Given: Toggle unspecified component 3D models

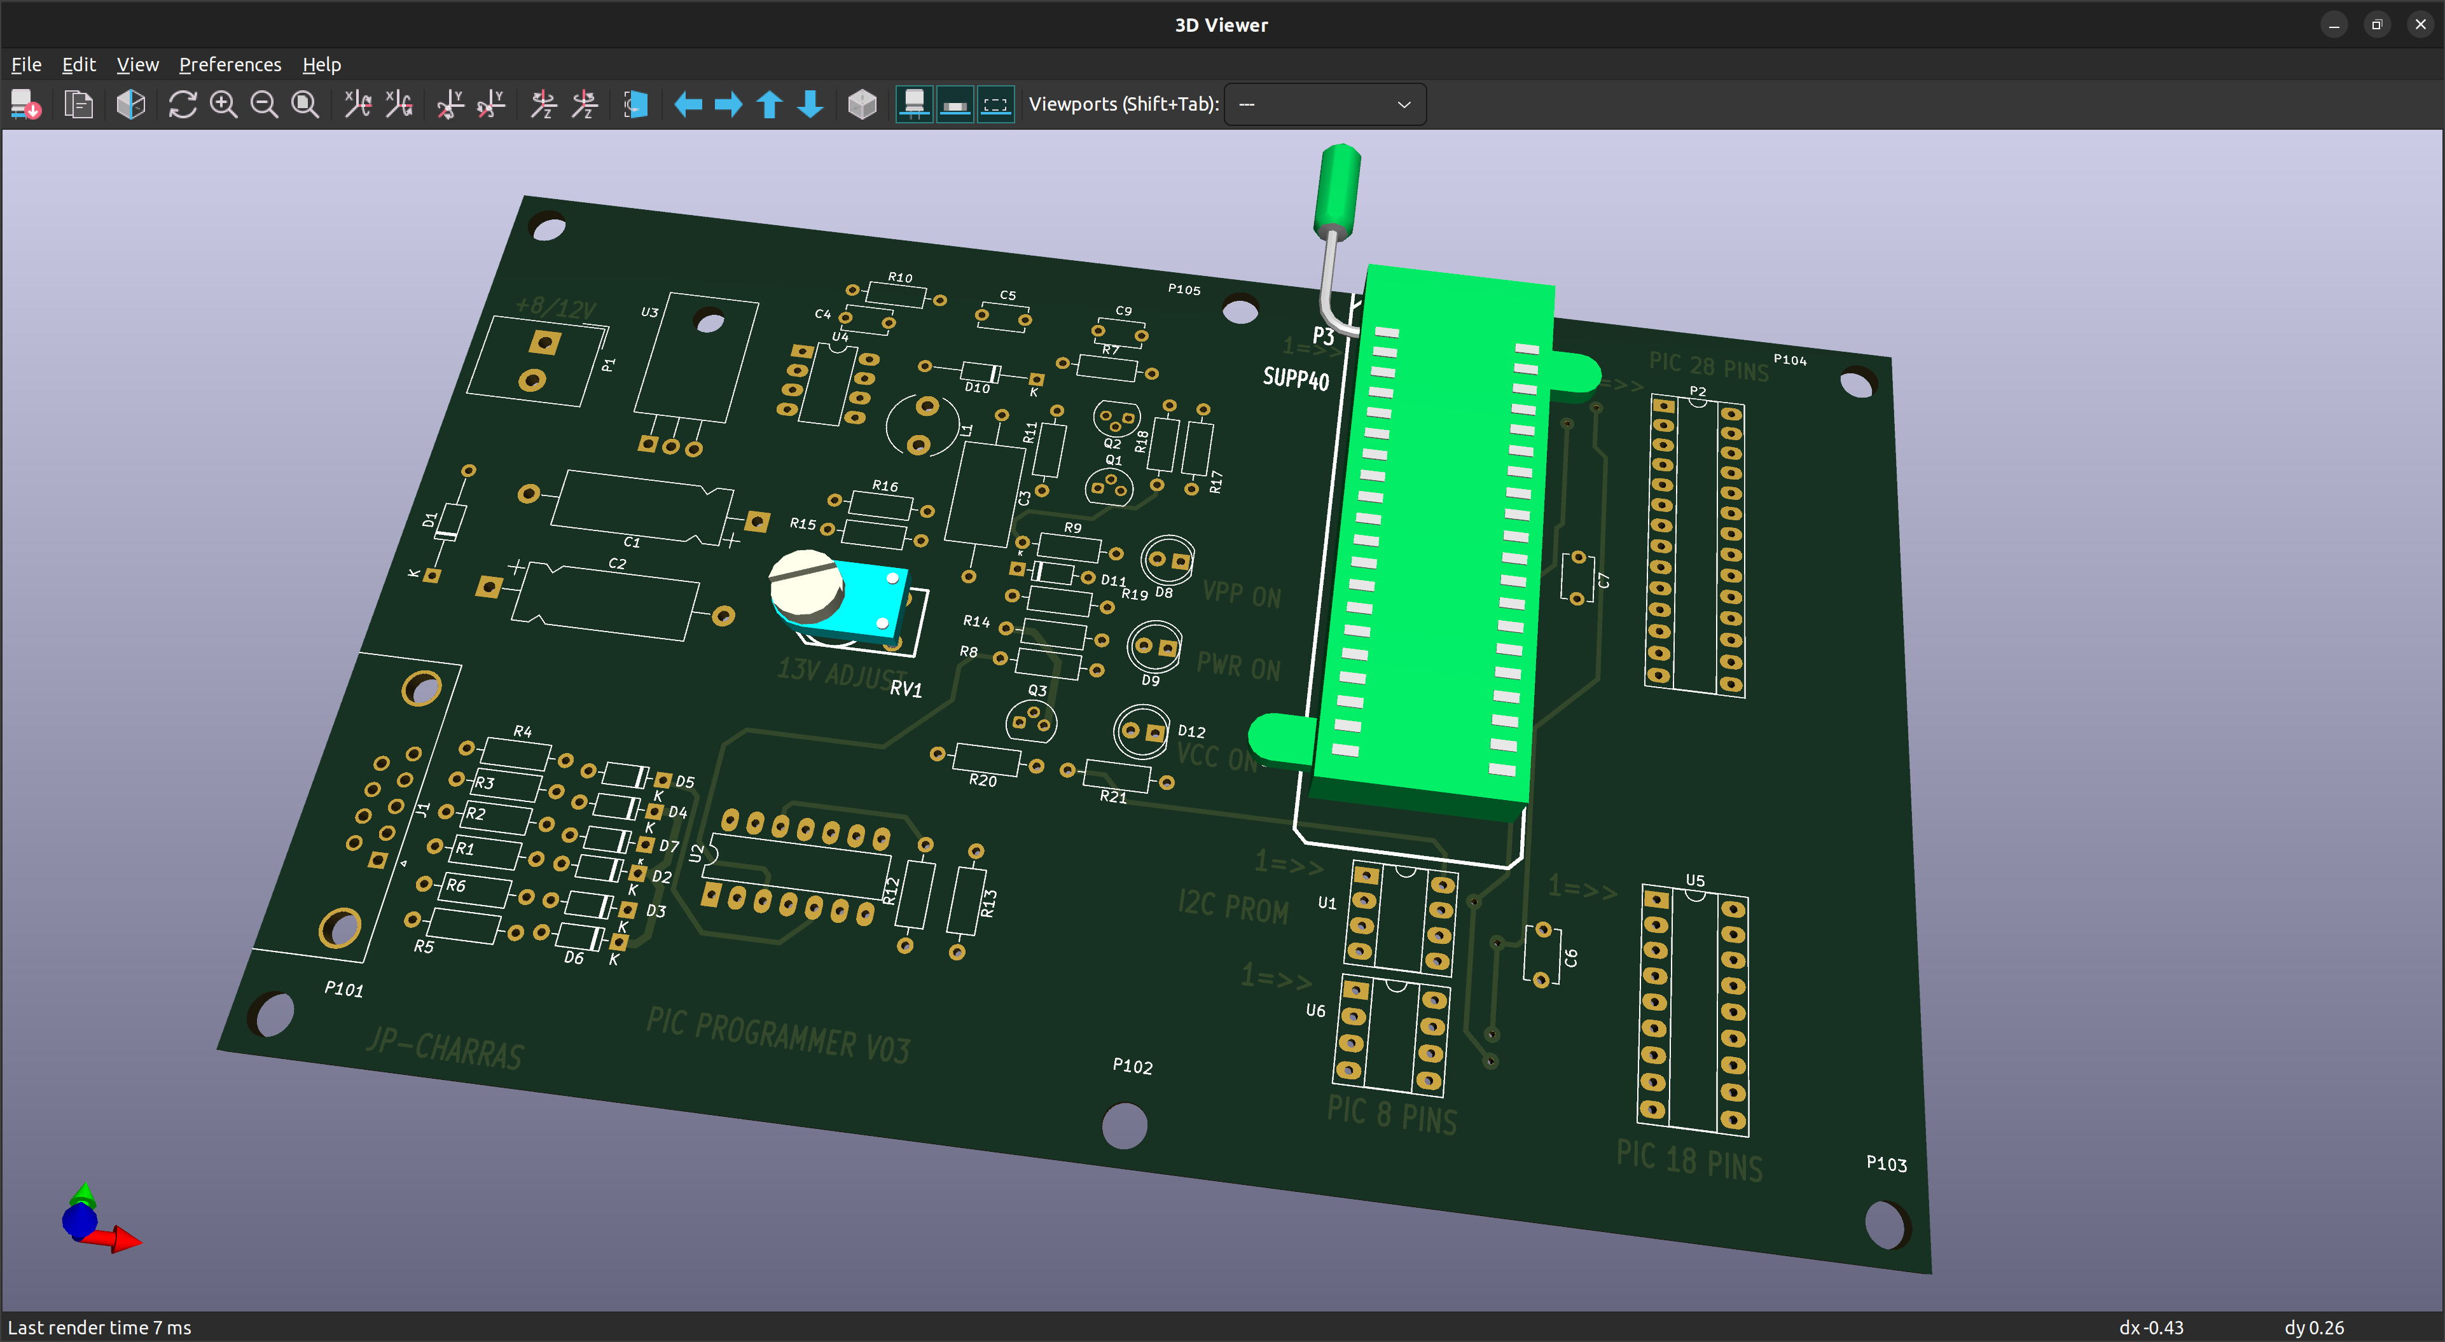Looking at the screenshot, I should 995,104.
